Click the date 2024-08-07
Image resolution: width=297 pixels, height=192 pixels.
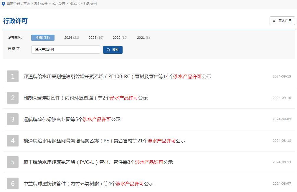coord(282,183)
